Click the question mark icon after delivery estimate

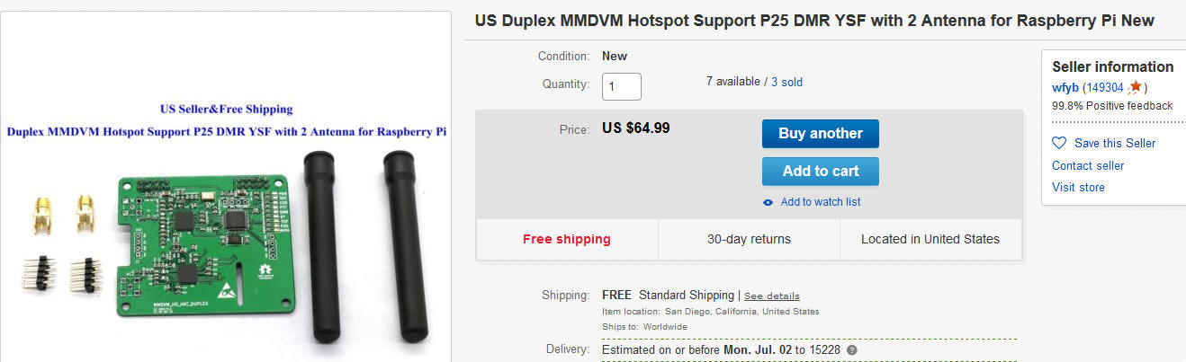click(851, 349)
